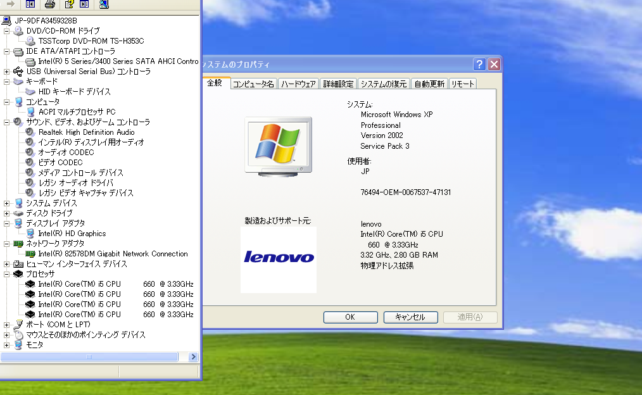Open the 詳細設定 tab
Viewport: 642px width, 395px height.
coord(338,84)
